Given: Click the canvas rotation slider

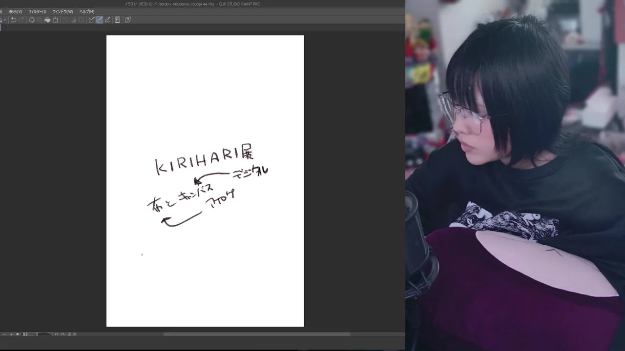Looking at the screenshot, I should pos(45,334).
